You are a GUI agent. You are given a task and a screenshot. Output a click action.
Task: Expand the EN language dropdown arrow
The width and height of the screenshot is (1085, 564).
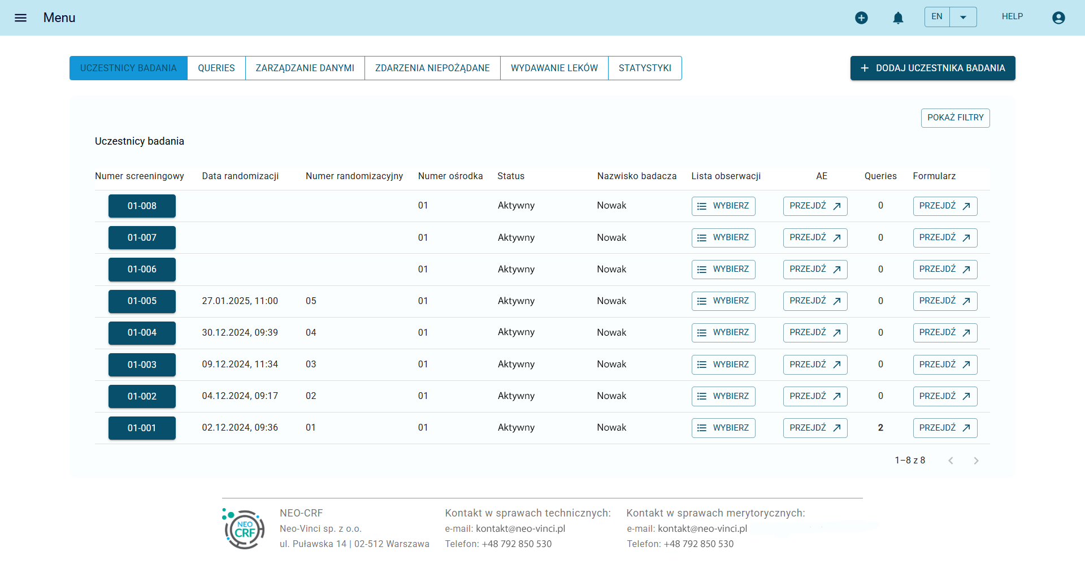click(964, 17)
